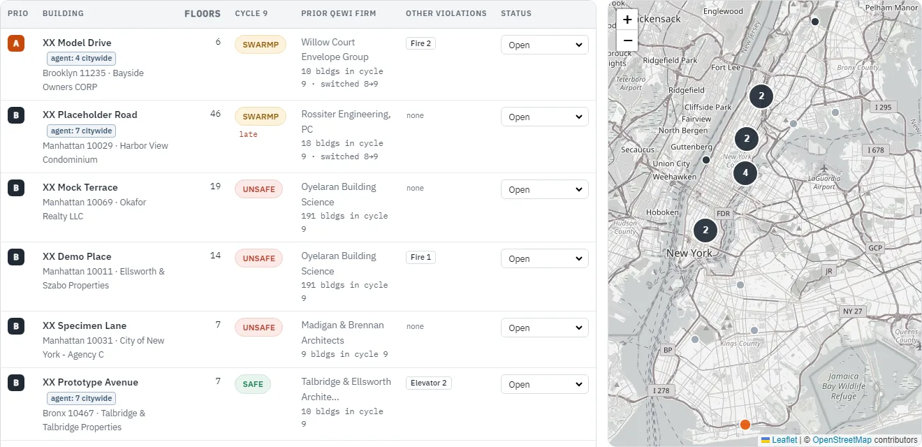
Task: Click the map cluster marker labeled 4
Action: [x=745, y=173]
